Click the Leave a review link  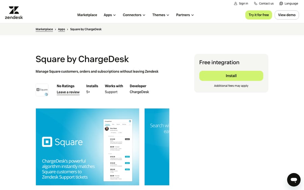tap(68, 92)
